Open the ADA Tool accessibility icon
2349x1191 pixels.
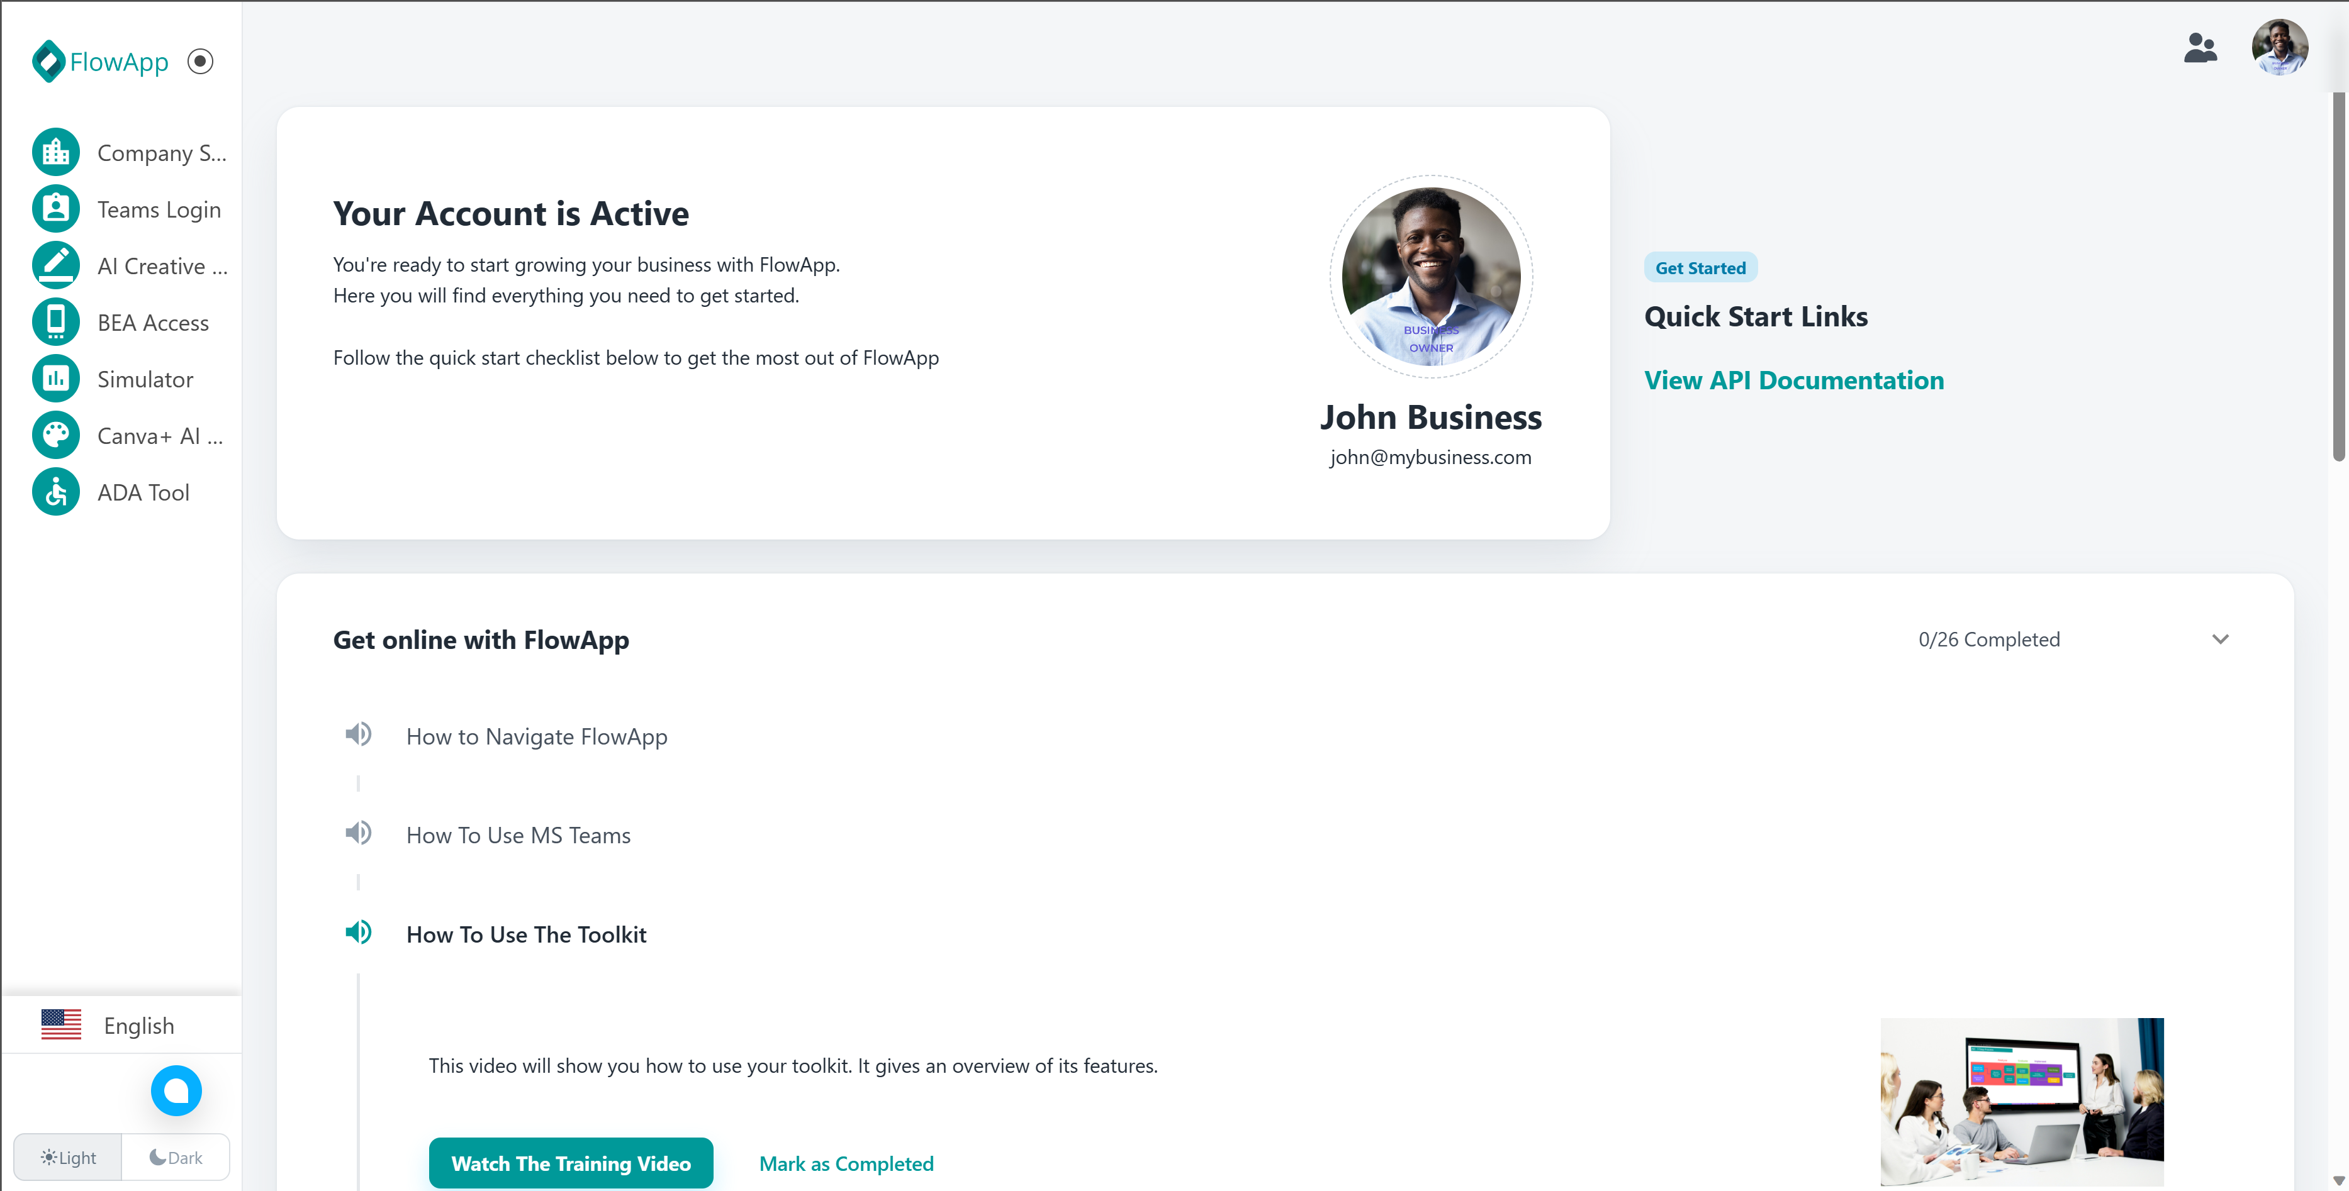click(55, 492)
